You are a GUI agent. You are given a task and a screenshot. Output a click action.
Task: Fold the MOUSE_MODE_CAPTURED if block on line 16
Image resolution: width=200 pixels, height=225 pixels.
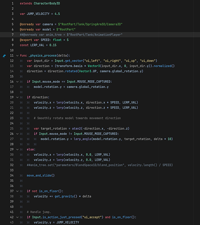(x=17, y=82)
